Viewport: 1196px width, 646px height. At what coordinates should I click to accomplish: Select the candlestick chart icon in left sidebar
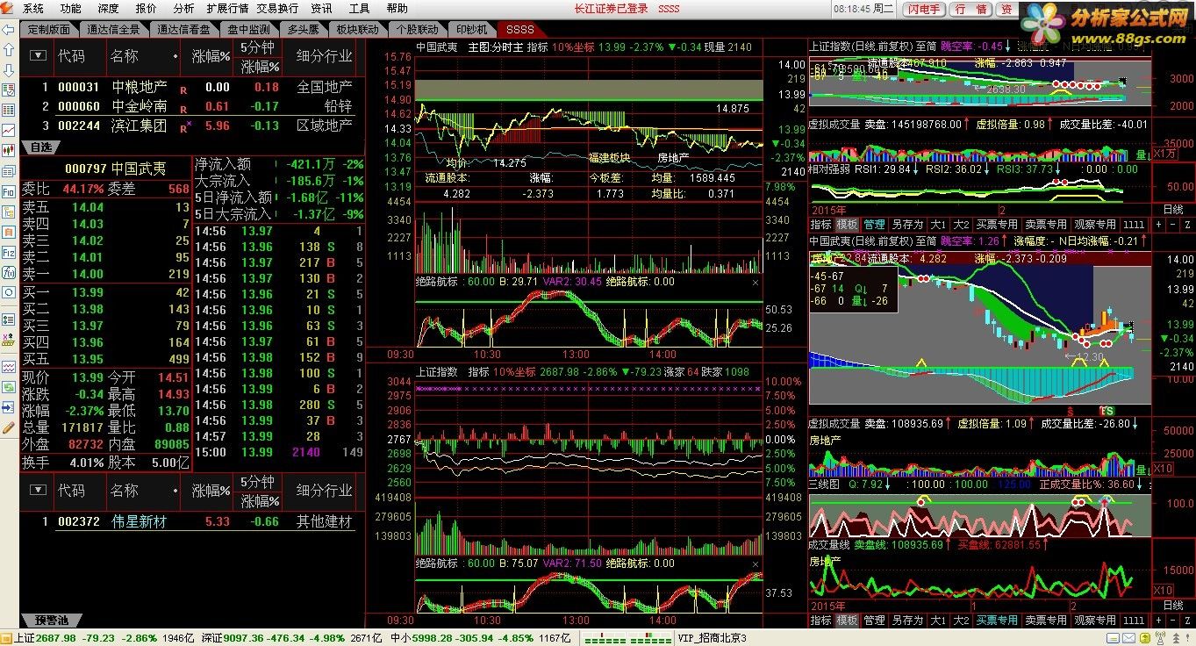click(10, 151)
